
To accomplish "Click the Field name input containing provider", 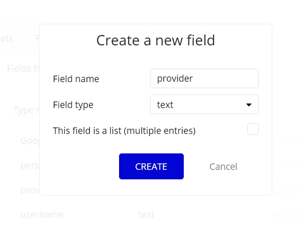I will coord(204,79).
